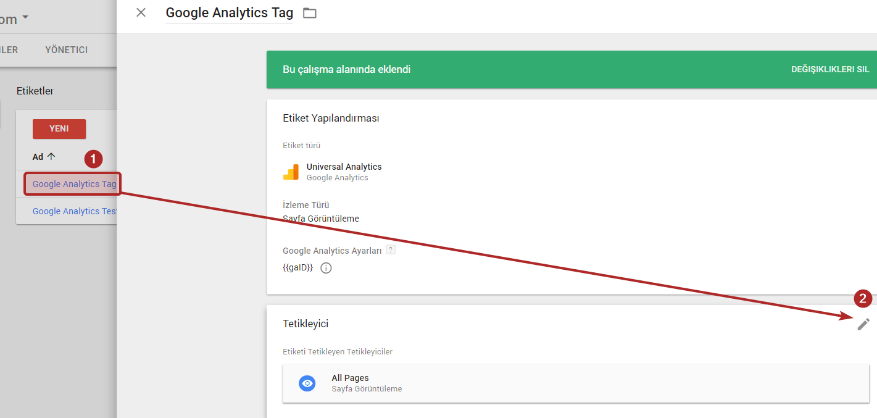Click the Universal Analytics tag type icon
The width and height of the screenshot is (877, 418).
tap(291, 172)
